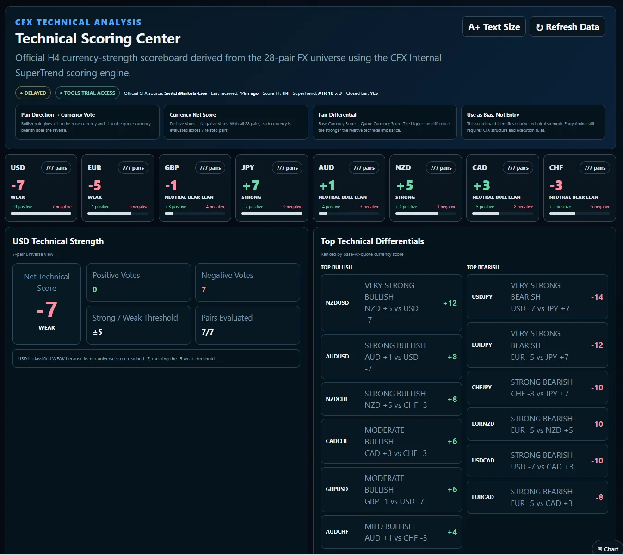
Task: Open the Use as Bias, Not Entry card
Action: click(533, 122)
